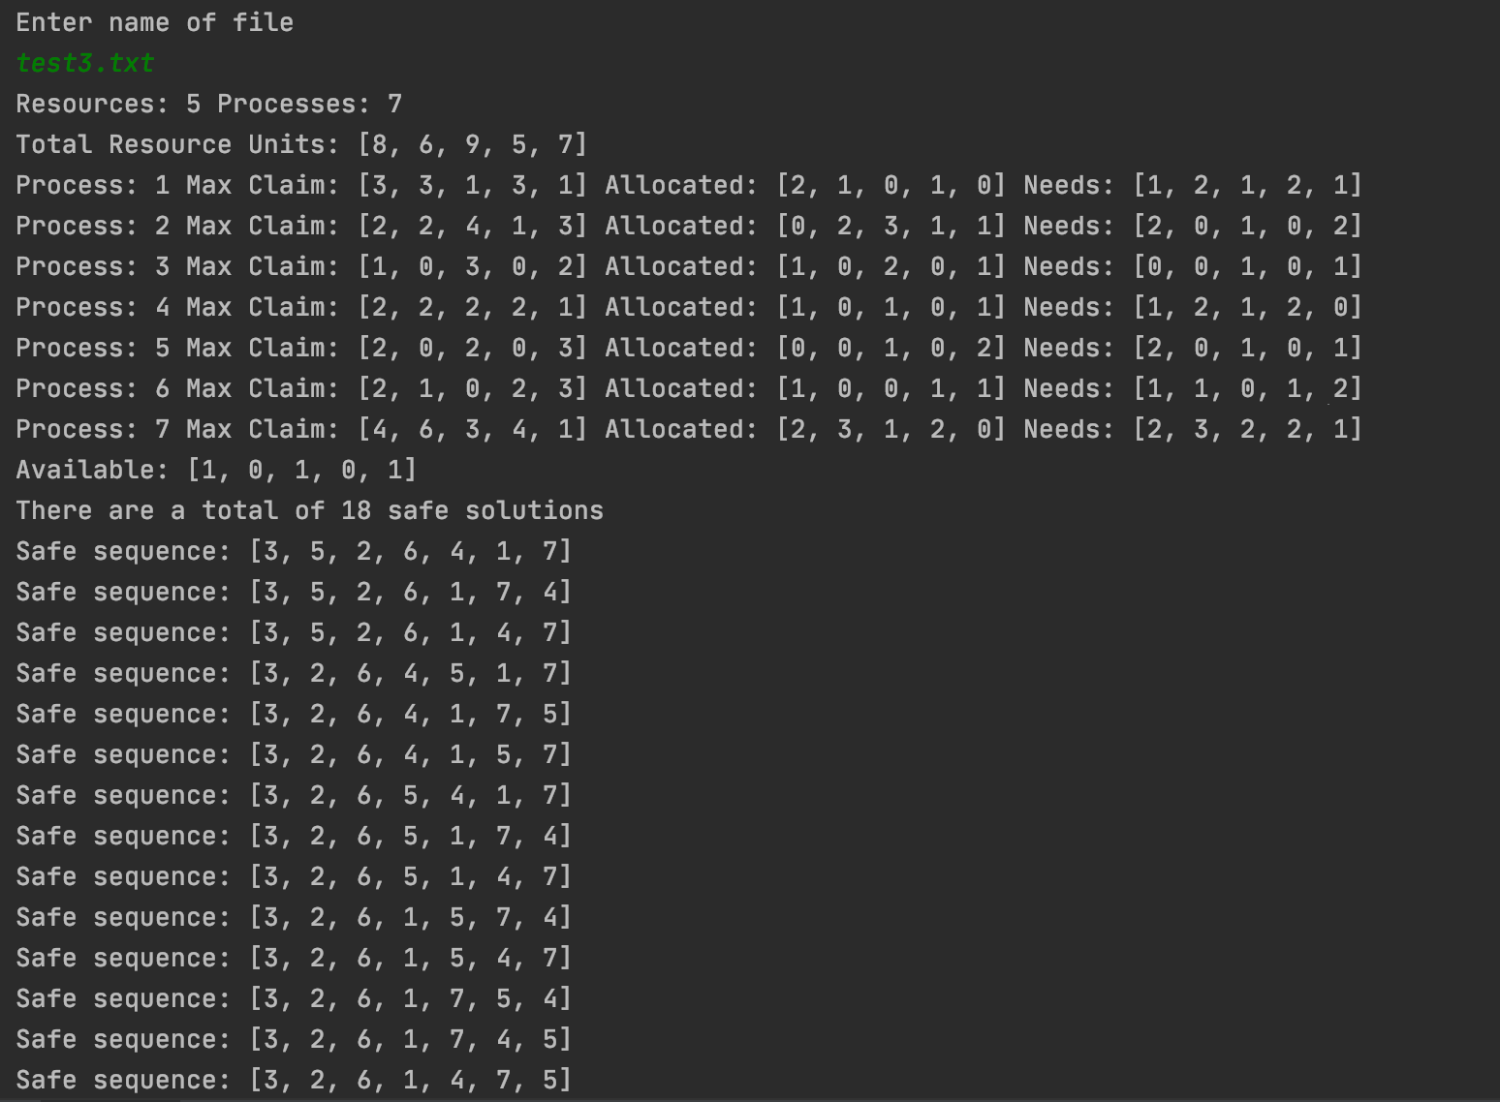Click safe sequence [3, 2, 6, 1, 7, 4, 5]

[294, 1039]
